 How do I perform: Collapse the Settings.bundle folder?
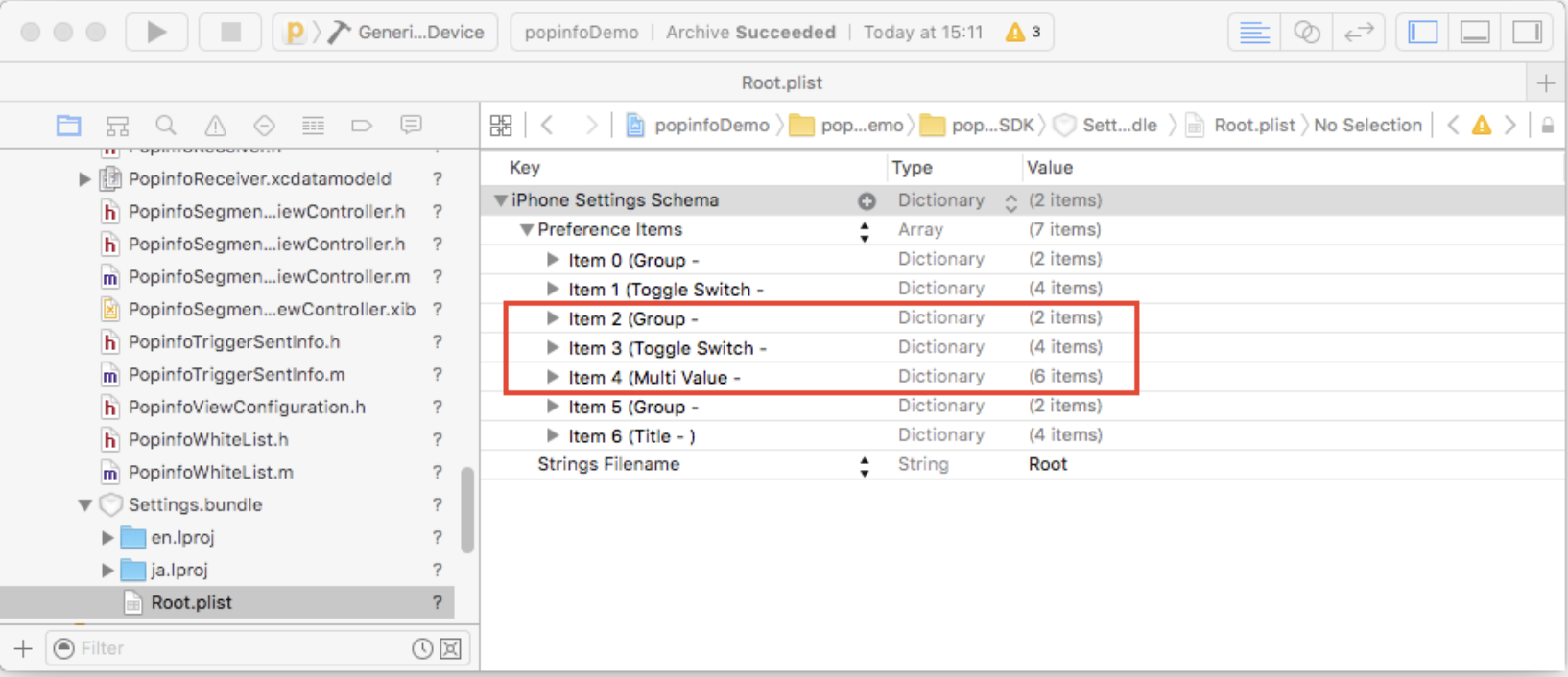pos(85,504)
